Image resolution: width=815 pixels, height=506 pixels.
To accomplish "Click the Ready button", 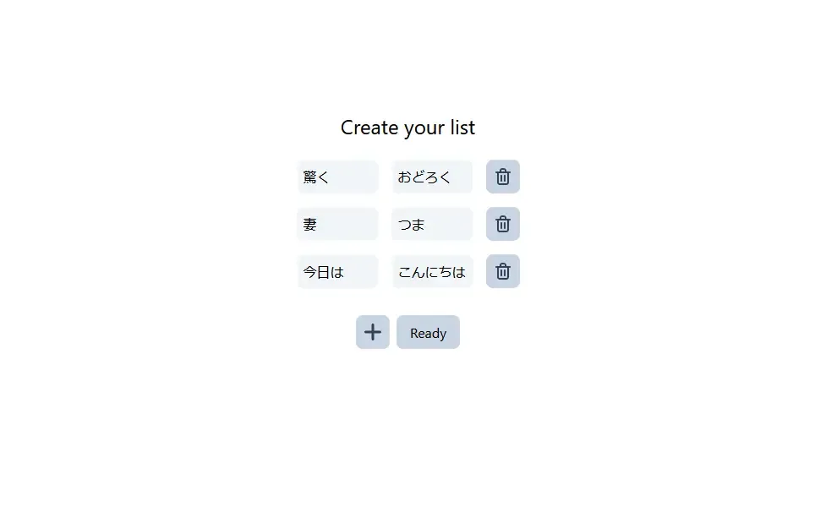I will point(428,332).
